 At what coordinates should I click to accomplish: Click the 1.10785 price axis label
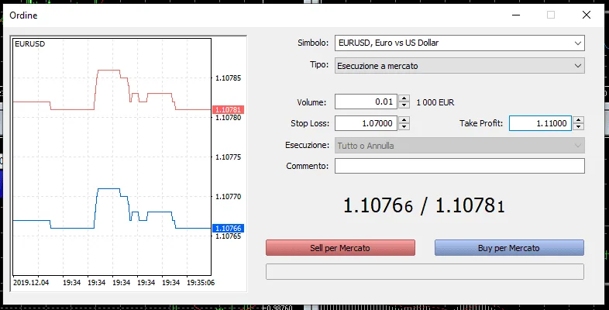229,78
